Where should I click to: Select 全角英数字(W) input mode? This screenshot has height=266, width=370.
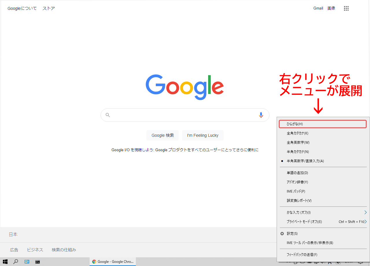[323, 143]
